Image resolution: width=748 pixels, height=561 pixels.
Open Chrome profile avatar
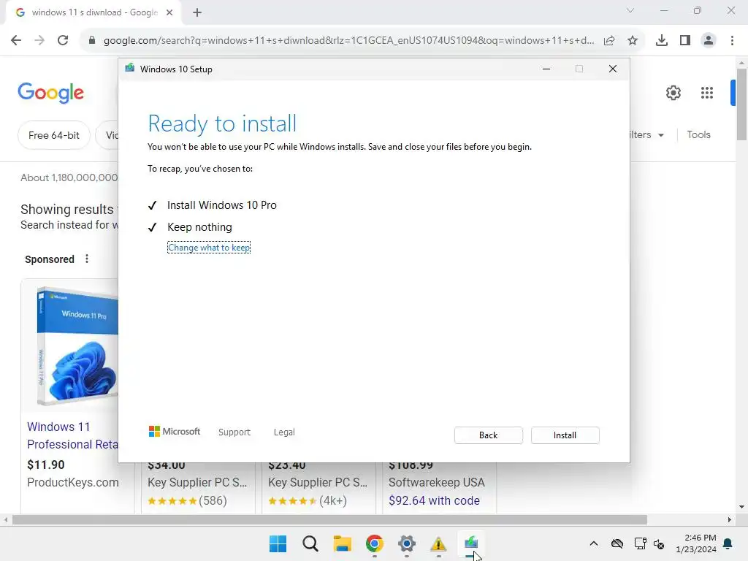[709, 41]
